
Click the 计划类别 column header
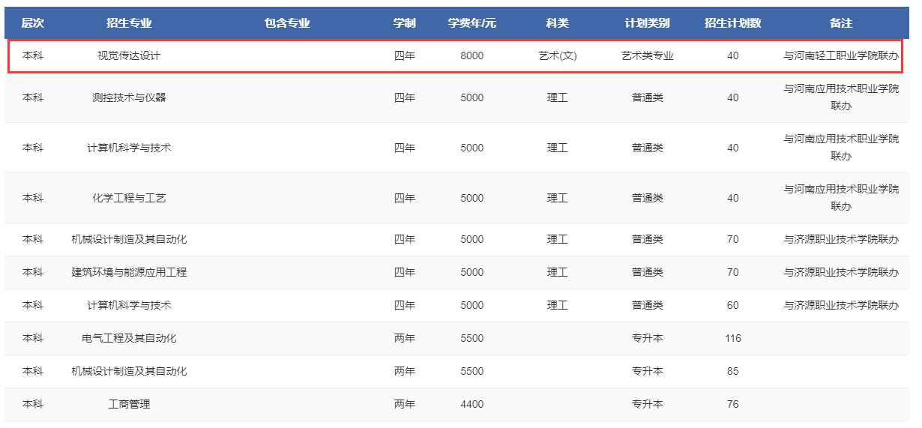coord(648,23)
